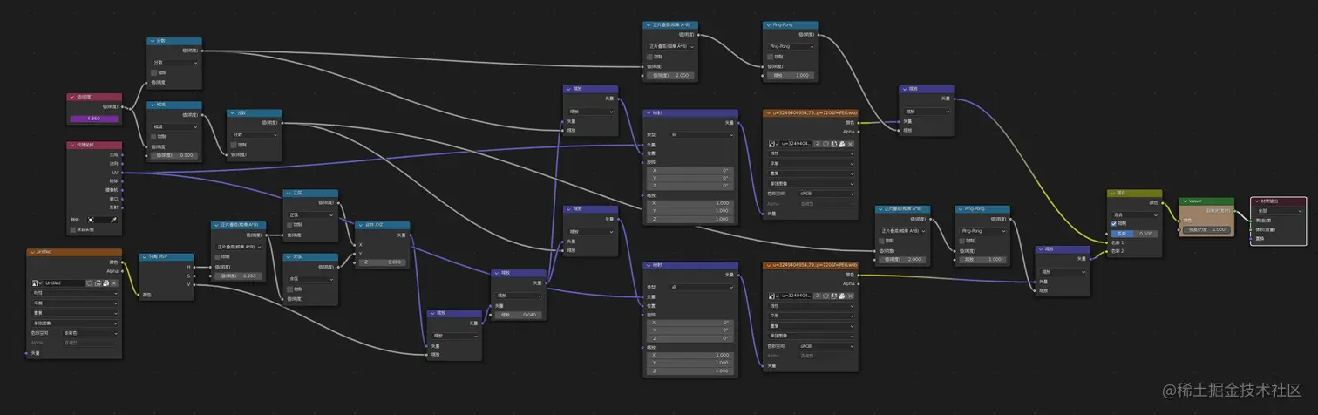
Task: Open Ping-Pong operation dropdown in upper Ping-Pong node
Action: pos(789,45)
